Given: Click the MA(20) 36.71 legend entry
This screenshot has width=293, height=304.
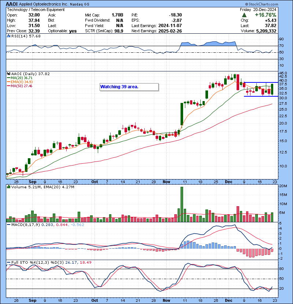Looking at the screenshot, I should (x=20, y=78).
